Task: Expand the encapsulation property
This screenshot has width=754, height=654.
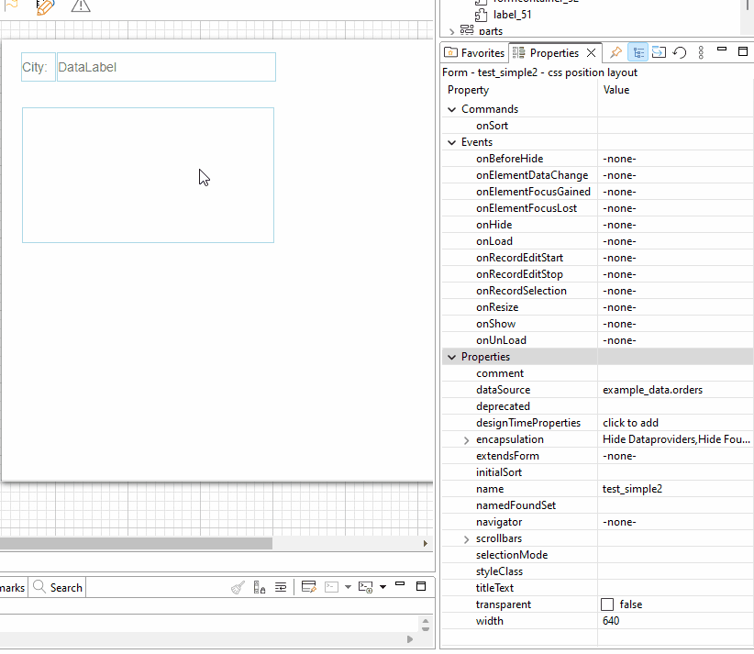Action: point(468,439)
